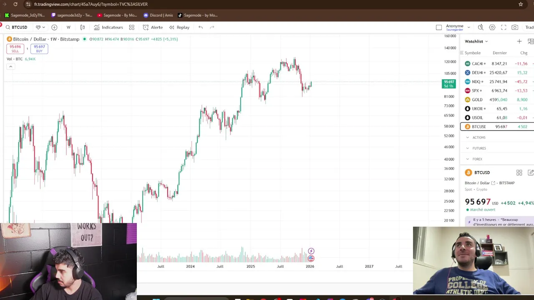Click the grid icon in the BTCUSD details panel
Screen dimensions: 534x300
click(x=519, y=172)
